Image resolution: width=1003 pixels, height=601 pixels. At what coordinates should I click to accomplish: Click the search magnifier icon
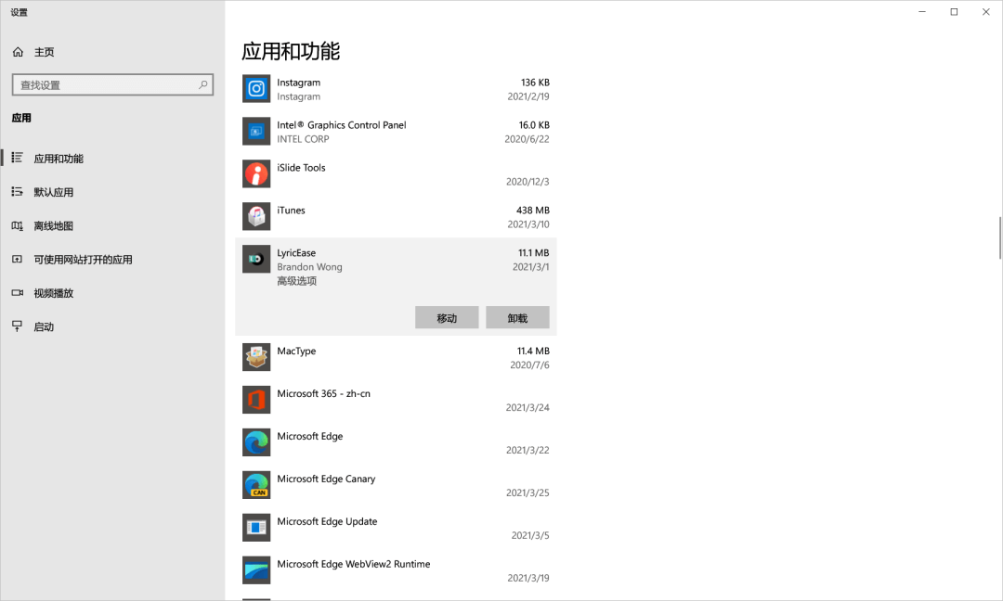click(x=202, y=84)
